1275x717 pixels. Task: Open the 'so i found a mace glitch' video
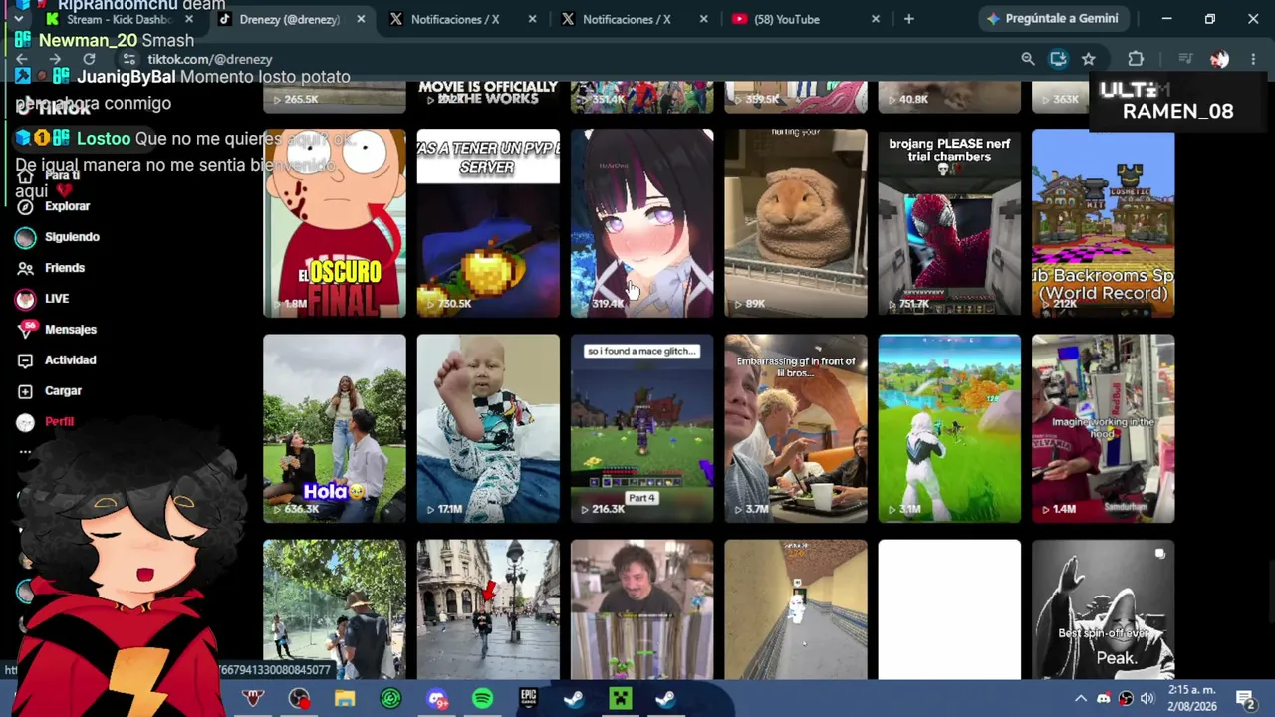tap(641, 428)
